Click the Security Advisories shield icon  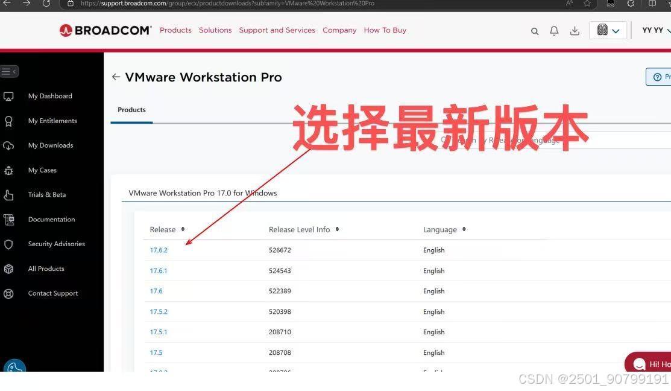(8, 244)
